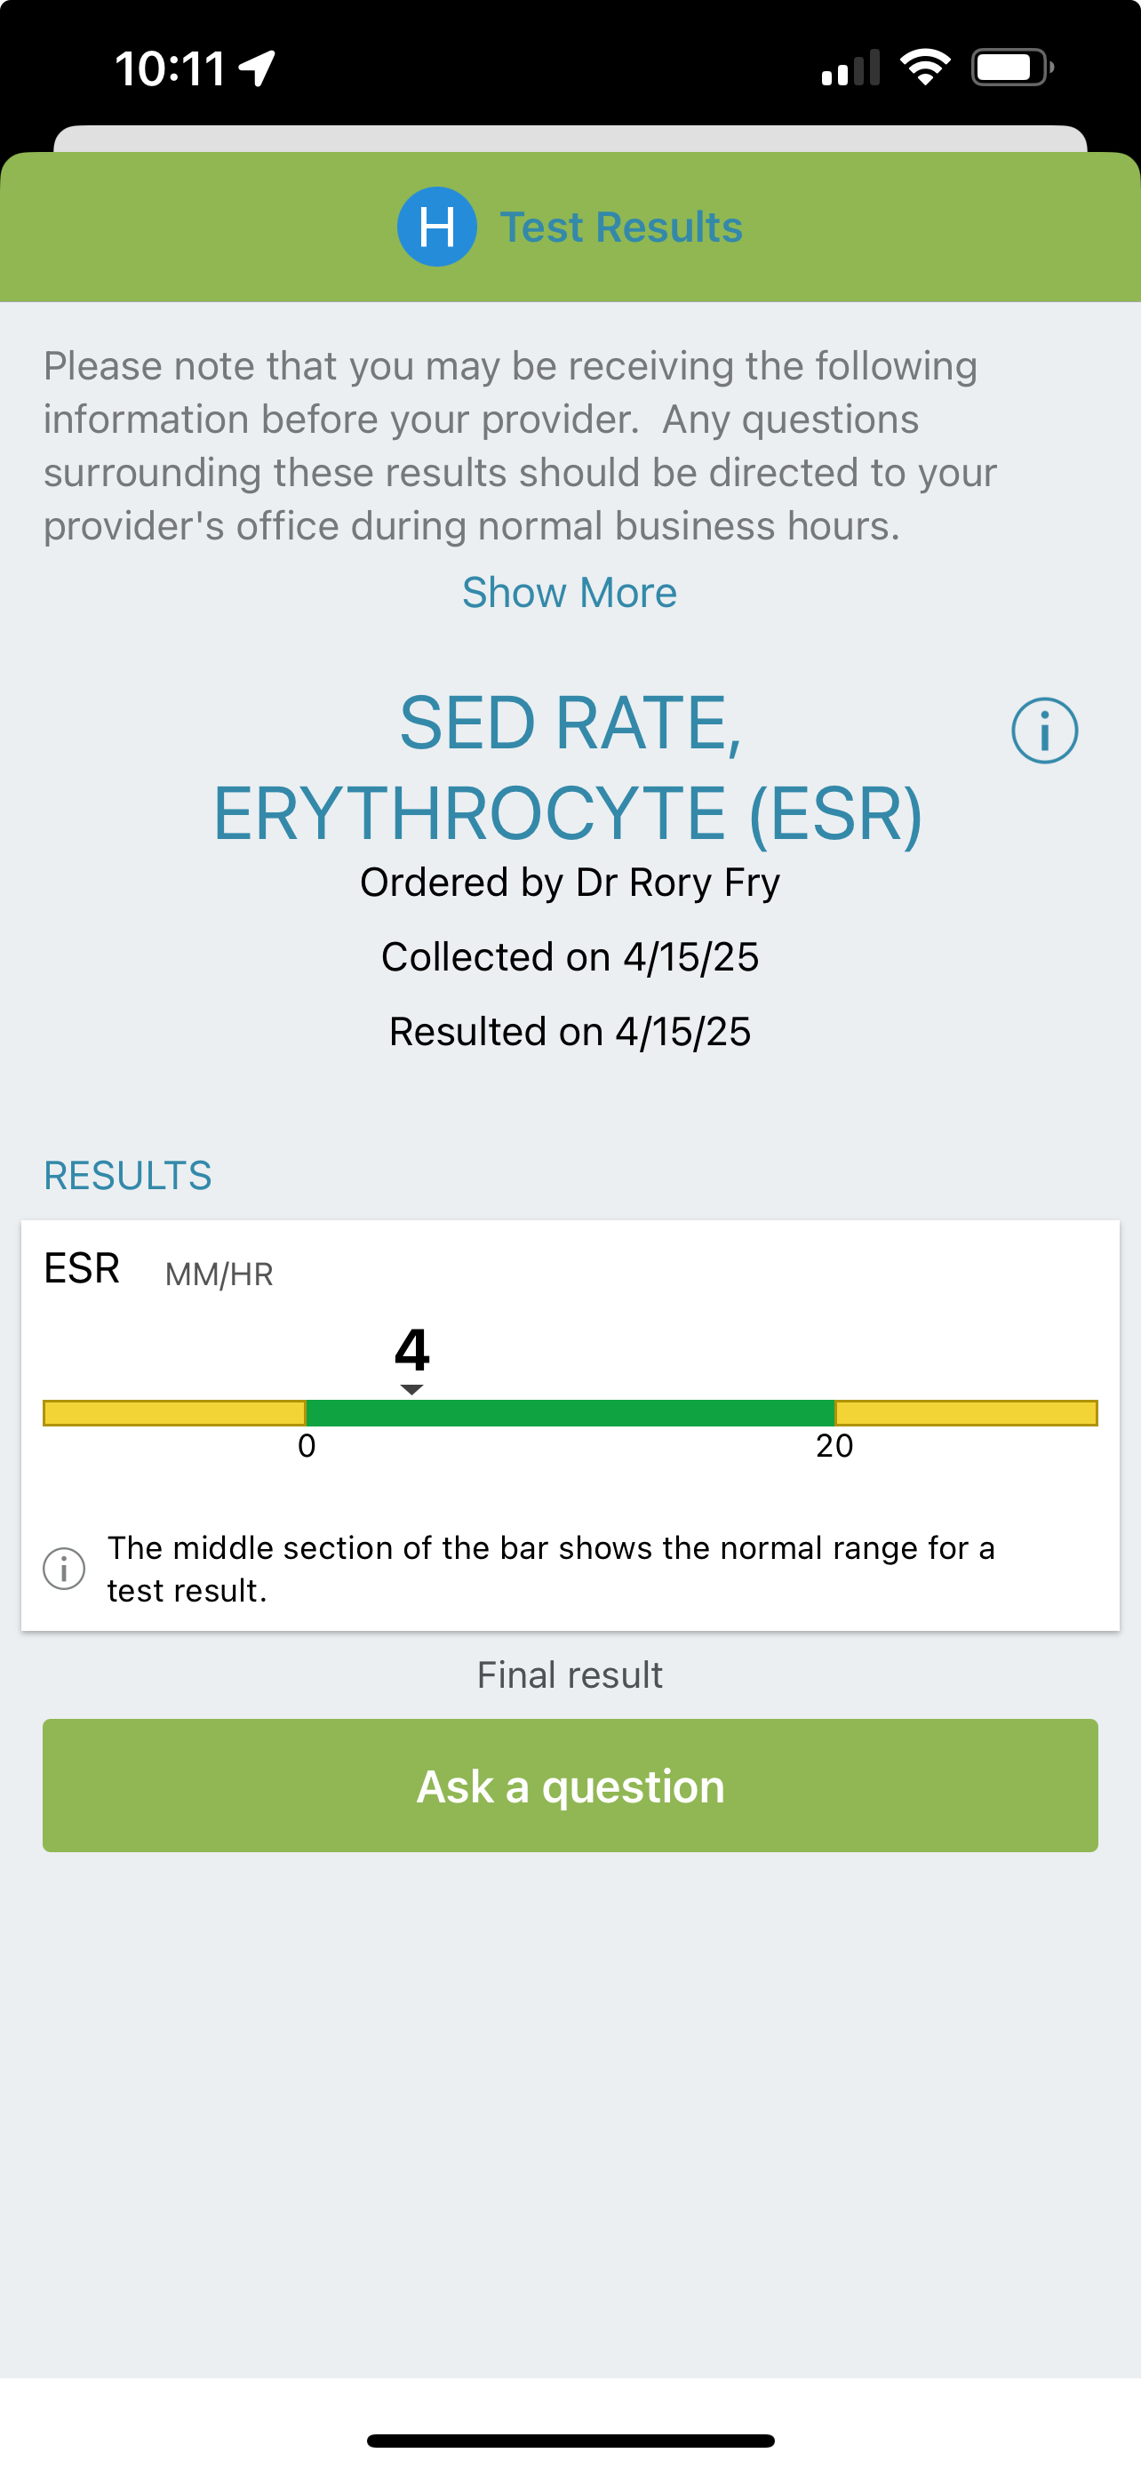This screenshot has height=2469, width=1141.
Task: Tap the cellular signal bars icon
Action: [850, 69]
